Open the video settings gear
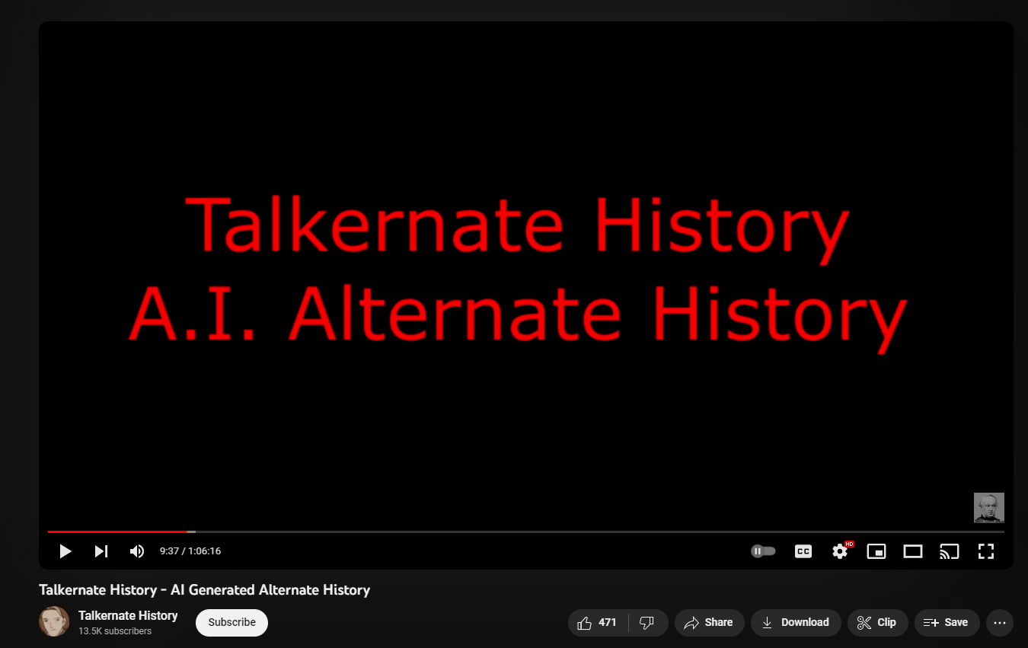Viewport: 1028px width, 648px height. point(840,551)
